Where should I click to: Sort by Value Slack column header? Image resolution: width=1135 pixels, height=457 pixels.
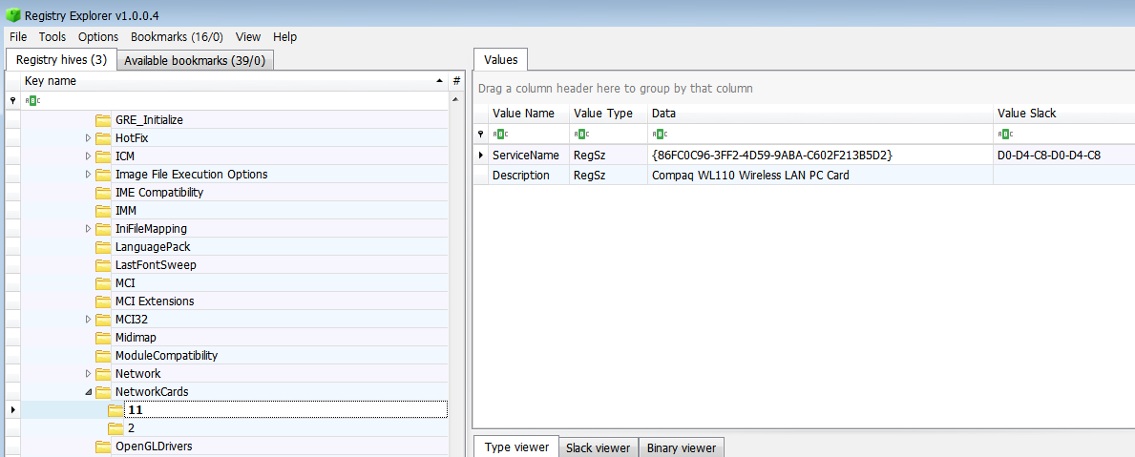coord(1064,114)
